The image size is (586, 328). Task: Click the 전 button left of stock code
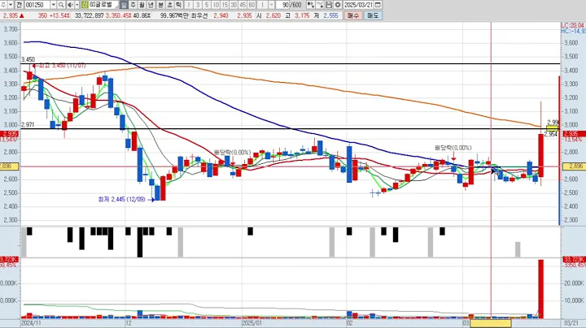(19, 5)
